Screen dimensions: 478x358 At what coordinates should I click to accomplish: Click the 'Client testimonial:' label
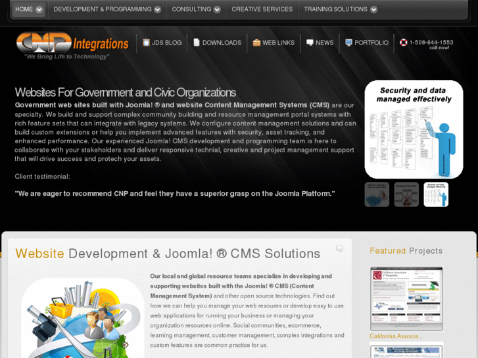(42, 177)
